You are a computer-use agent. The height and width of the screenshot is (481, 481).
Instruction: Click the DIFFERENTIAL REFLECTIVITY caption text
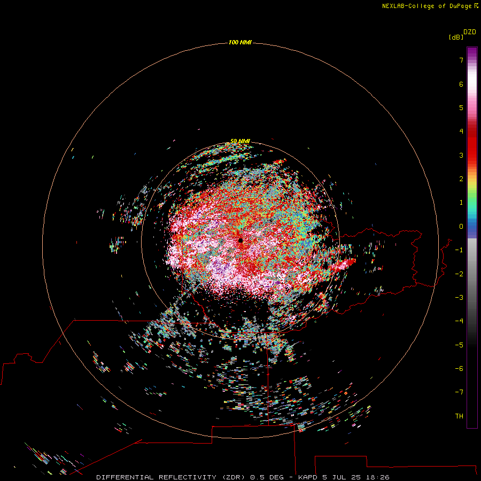156,477
